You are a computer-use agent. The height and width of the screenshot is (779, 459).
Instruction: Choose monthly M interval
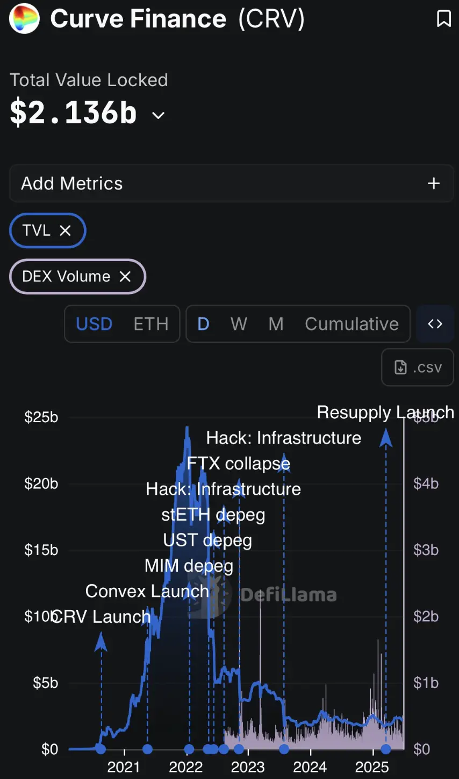click(276, 324)
